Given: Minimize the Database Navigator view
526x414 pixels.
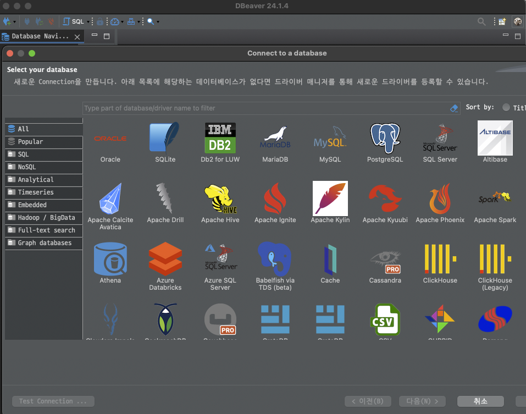Looking at the screenshot, I should (x=95, y=35).
